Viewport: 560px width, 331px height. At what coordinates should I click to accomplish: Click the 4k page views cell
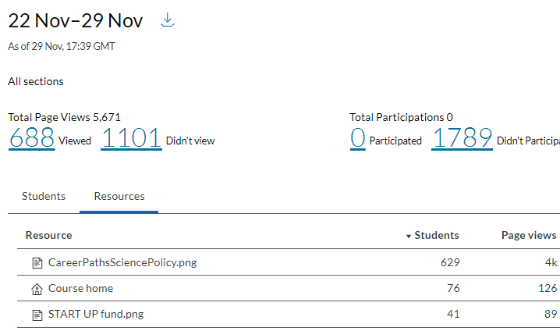coord(550,262)
